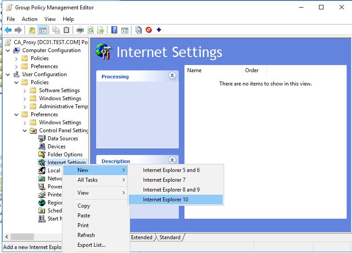This screenshot has width=352, height=253.
Task: Click the tree horizontal scrollbar thumb
Action: tap(22, 237)
